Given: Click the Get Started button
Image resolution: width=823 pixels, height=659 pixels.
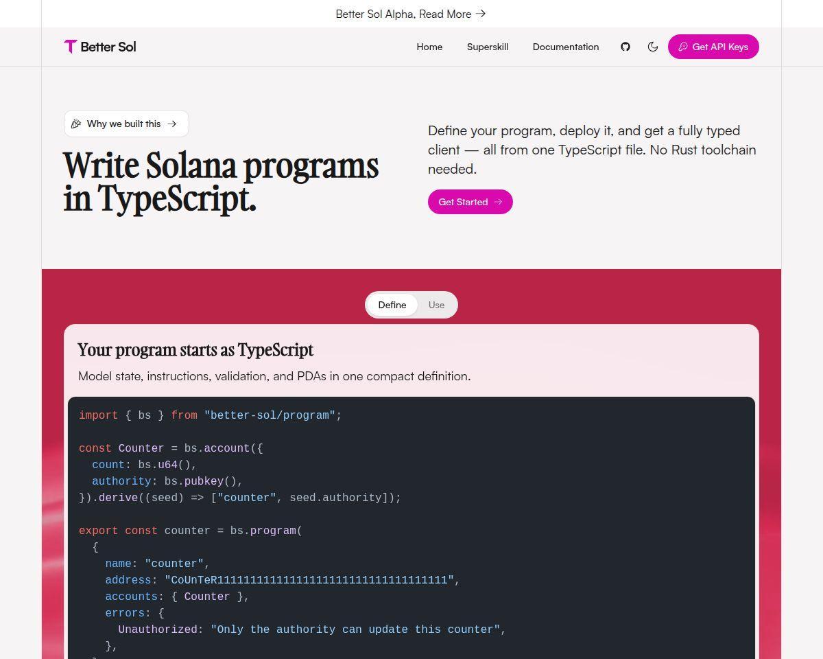Looking at the screenshot, I should pyautogui.click(x=470, y=202).
